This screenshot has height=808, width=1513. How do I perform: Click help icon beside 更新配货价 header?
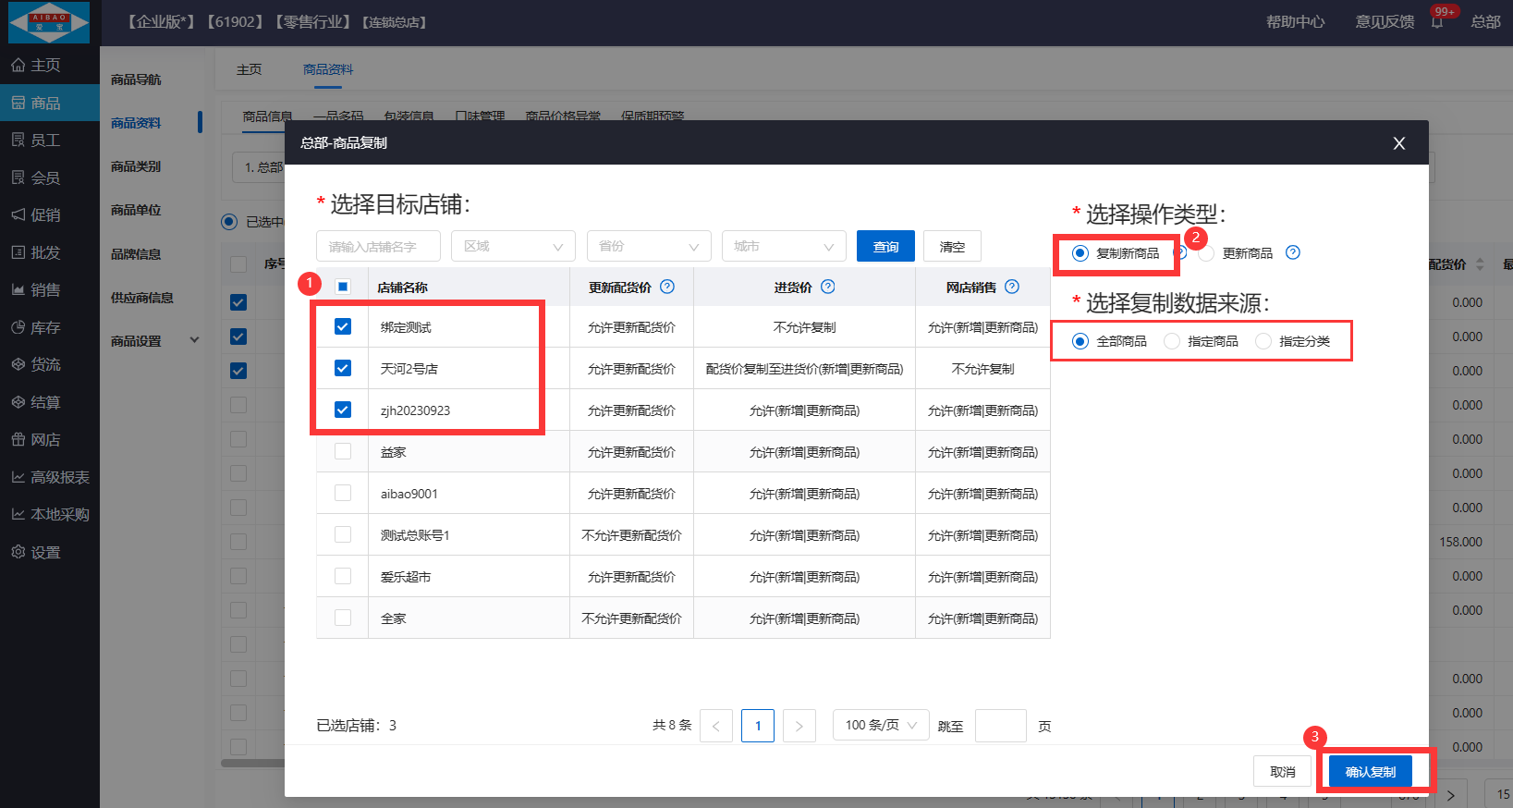tap(667, 287)
